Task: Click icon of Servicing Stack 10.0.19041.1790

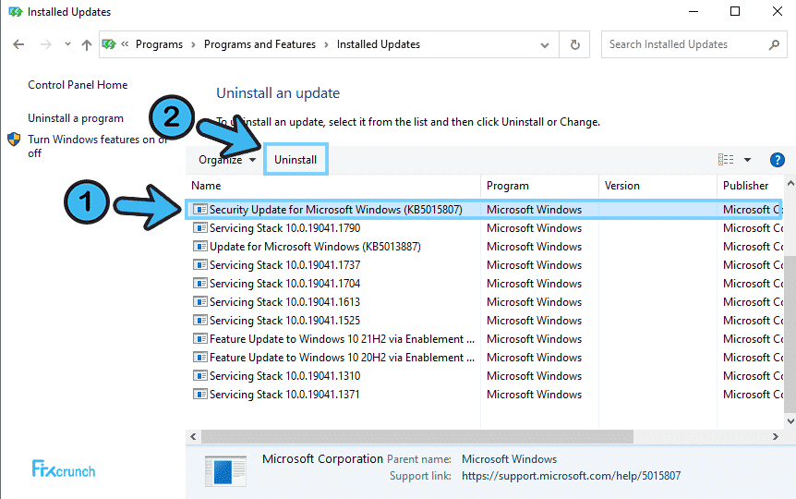Action: [x=200, y=228]
